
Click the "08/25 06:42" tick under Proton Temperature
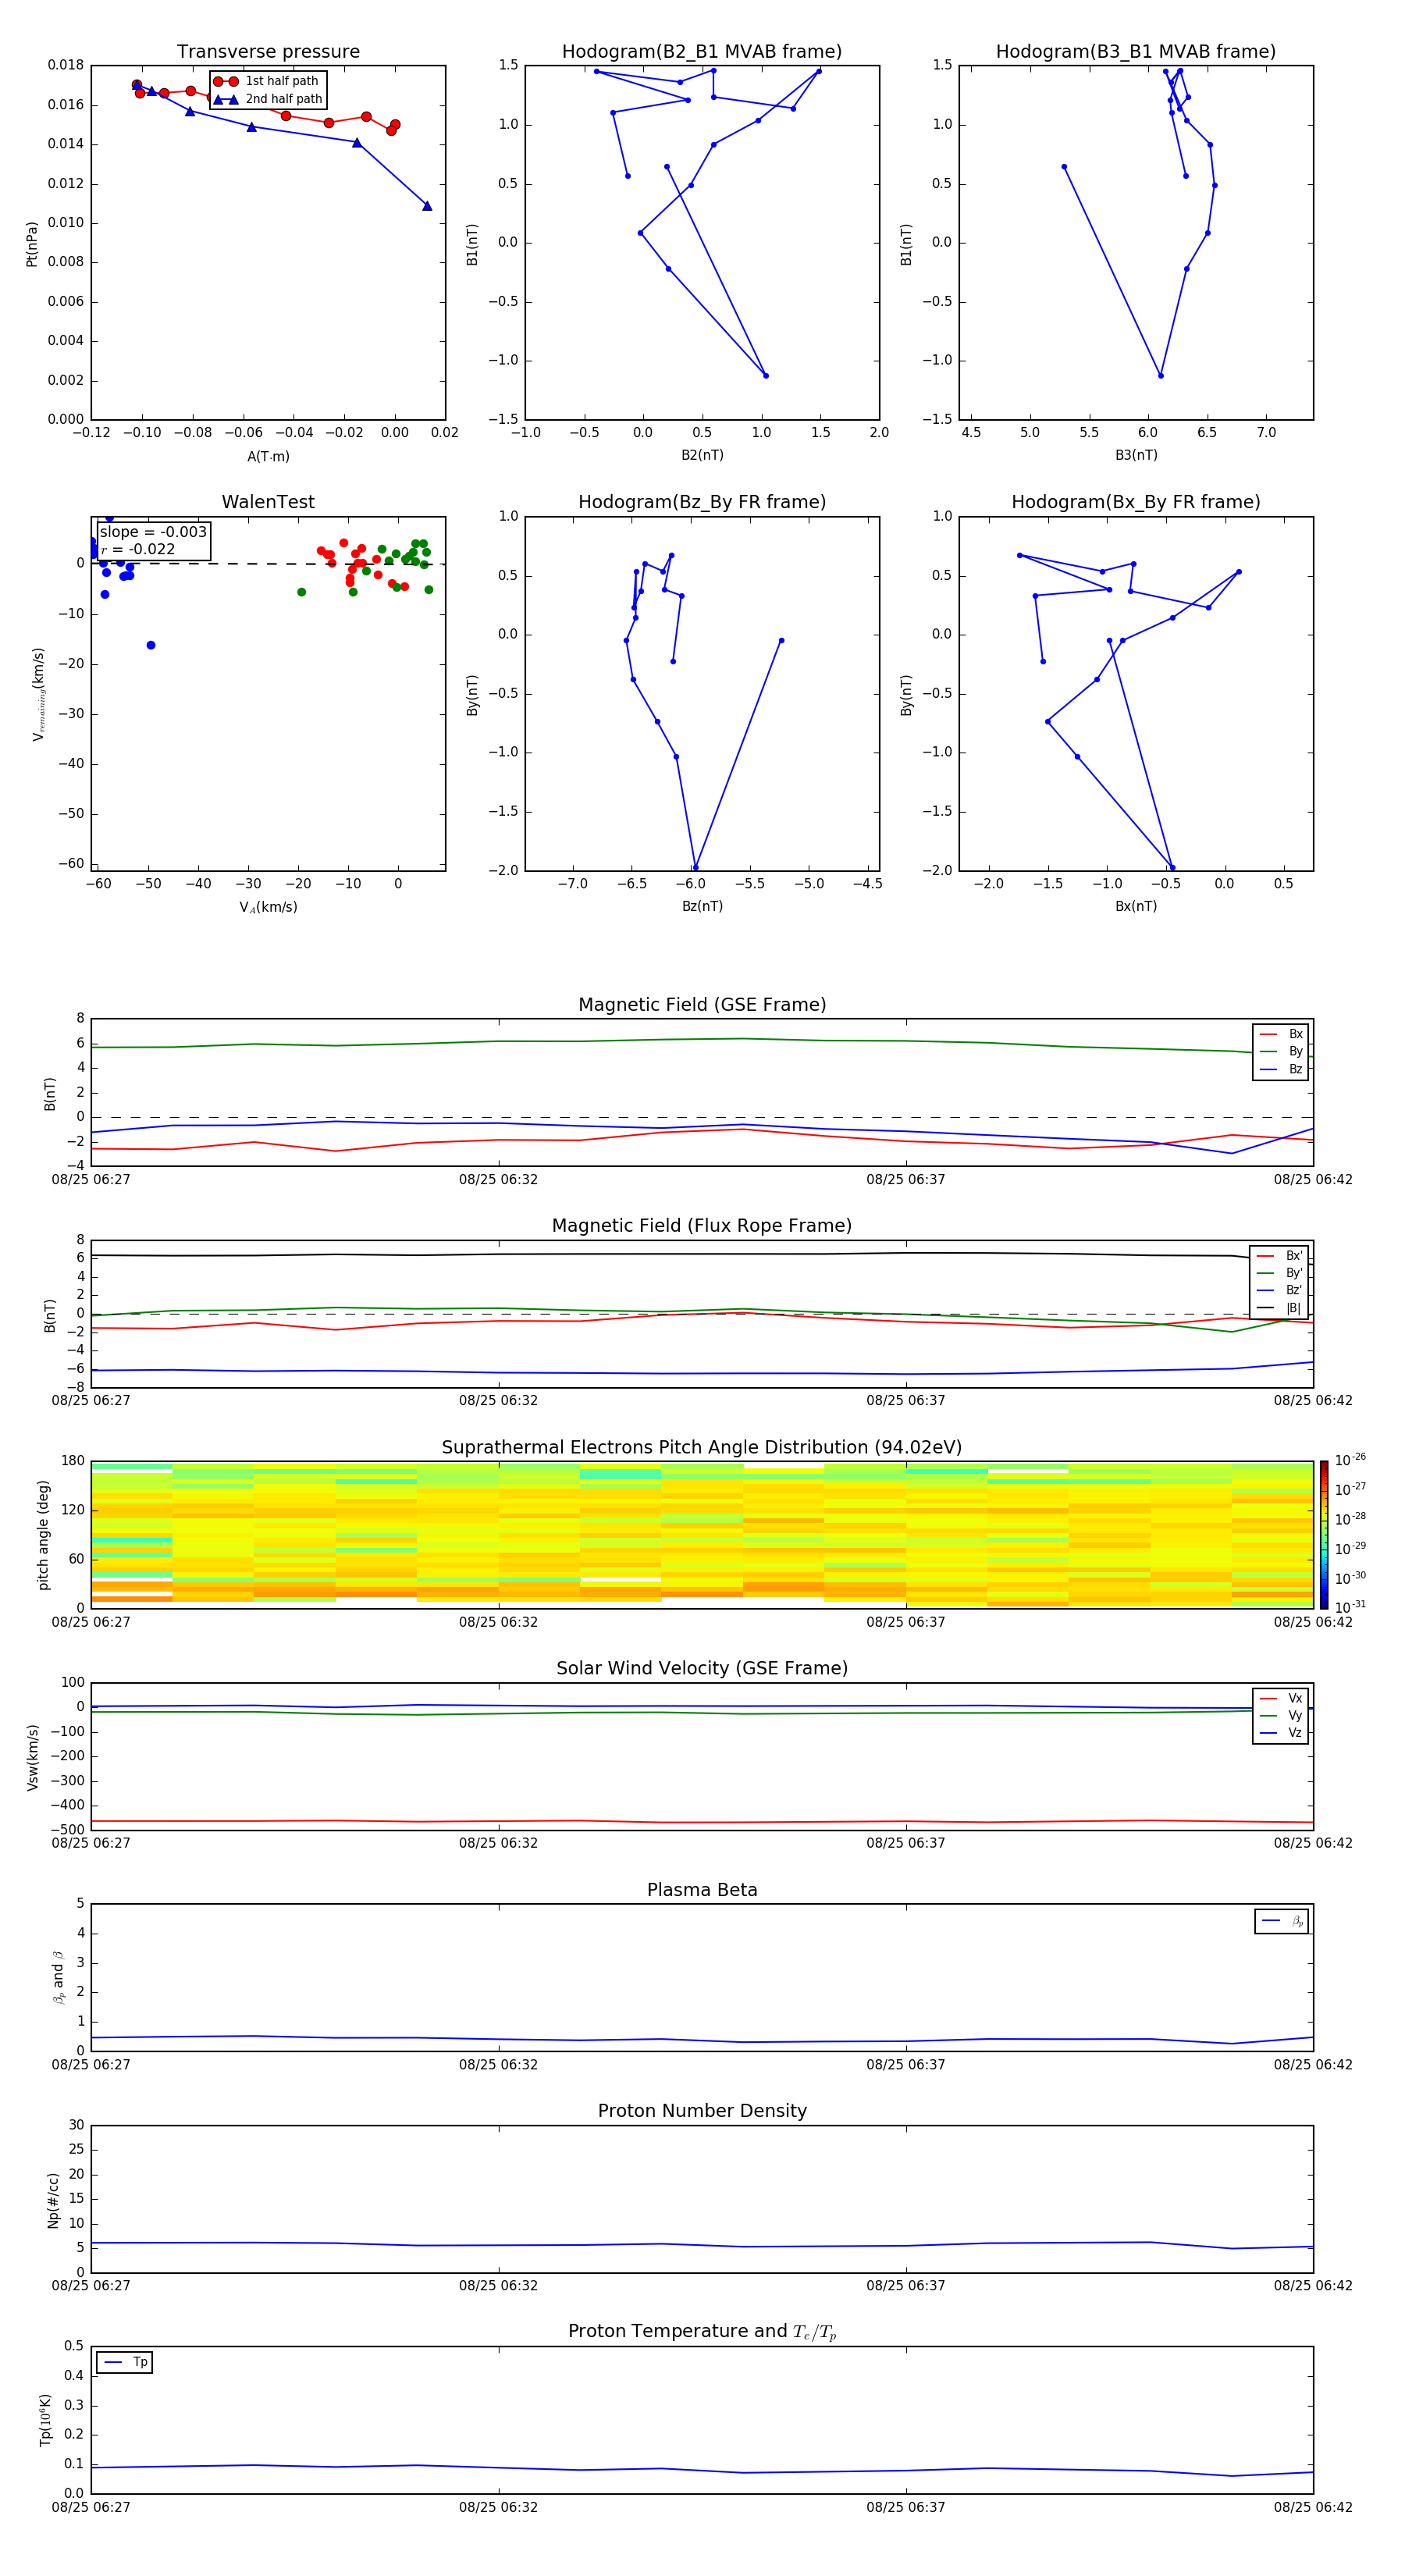1313,2507
